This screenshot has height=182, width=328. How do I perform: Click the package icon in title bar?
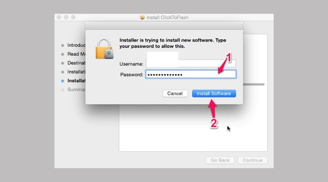point(142,18)
